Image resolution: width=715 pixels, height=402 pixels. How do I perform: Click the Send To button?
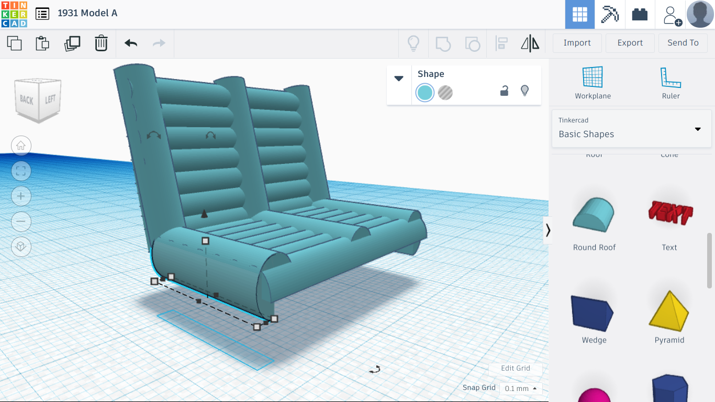click(683, 43)
